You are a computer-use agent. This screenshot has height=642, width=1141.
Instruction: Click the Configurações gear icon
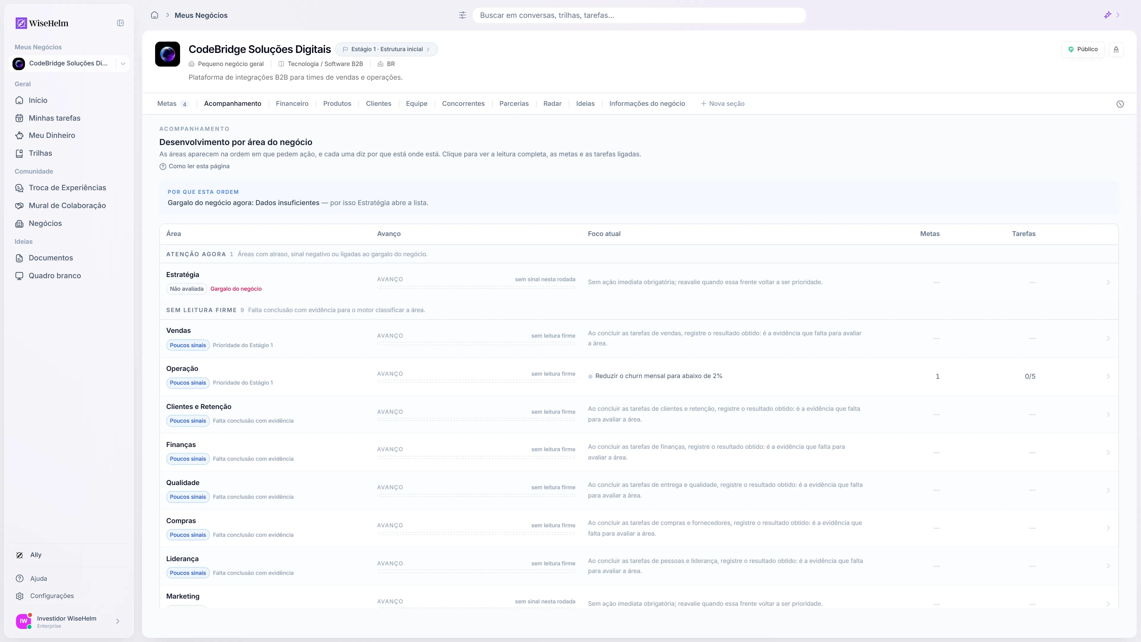[x=20, y=596]
